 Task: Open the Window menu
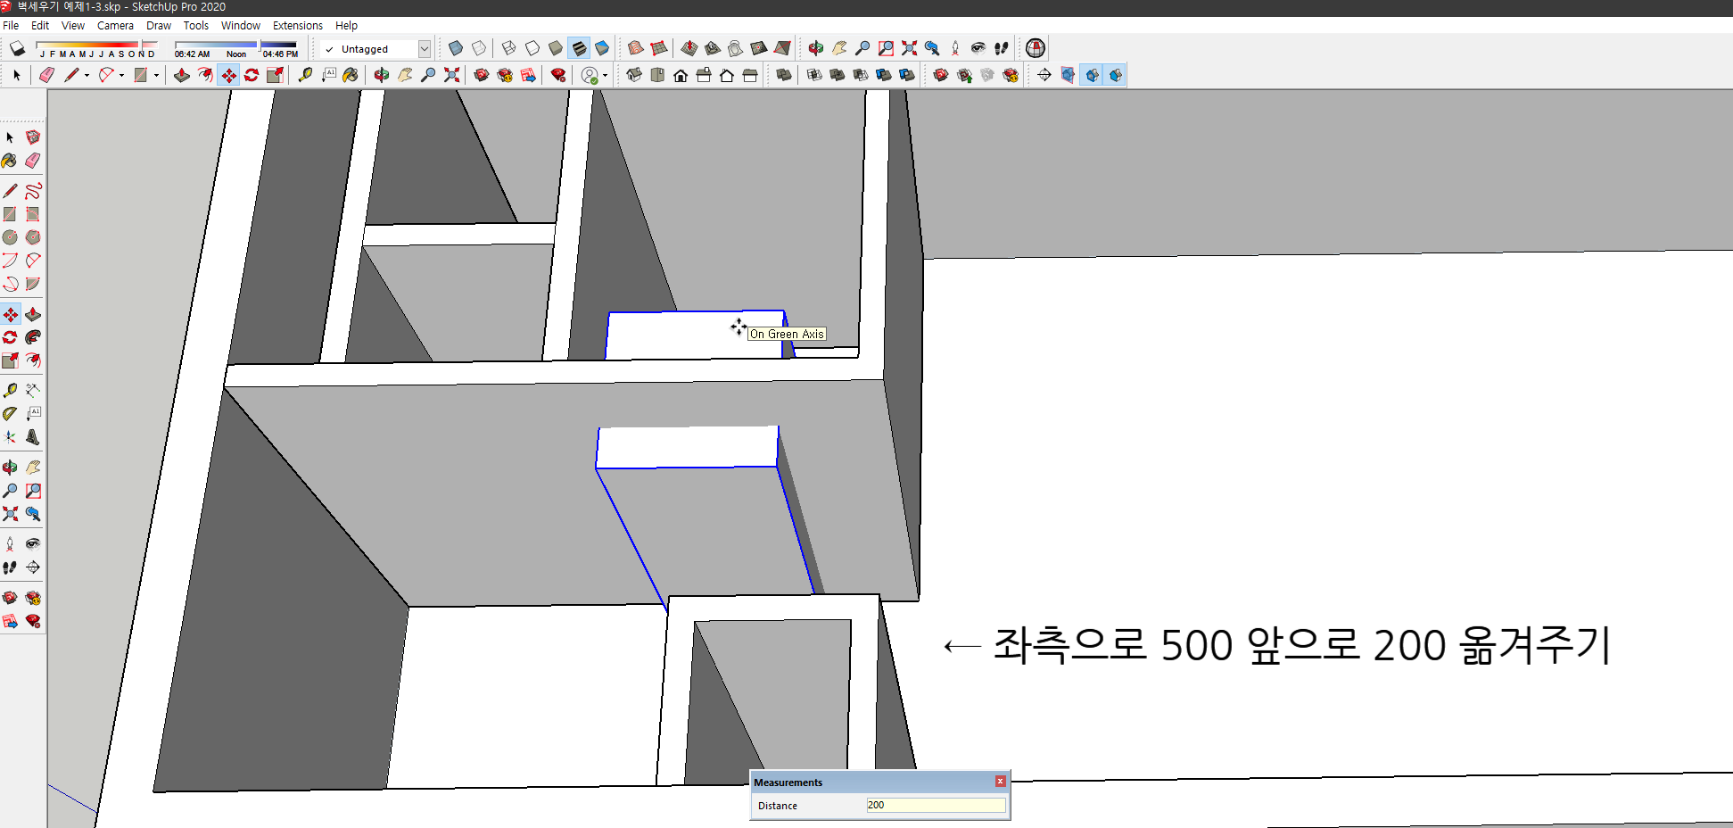click(x=241, y=25)
